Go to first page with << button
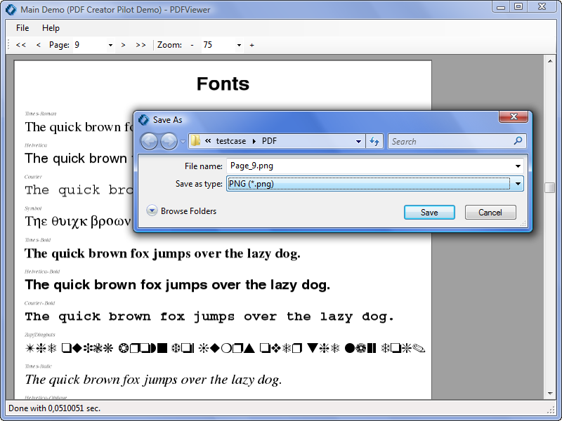The image size is (562, 421). 21,45
